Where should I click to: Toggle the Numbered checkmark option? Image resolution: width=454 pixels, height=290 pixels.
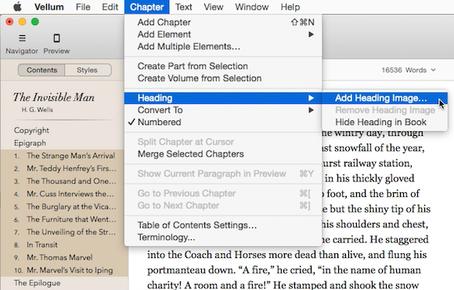pyautogui.click(x=223, y=122)
